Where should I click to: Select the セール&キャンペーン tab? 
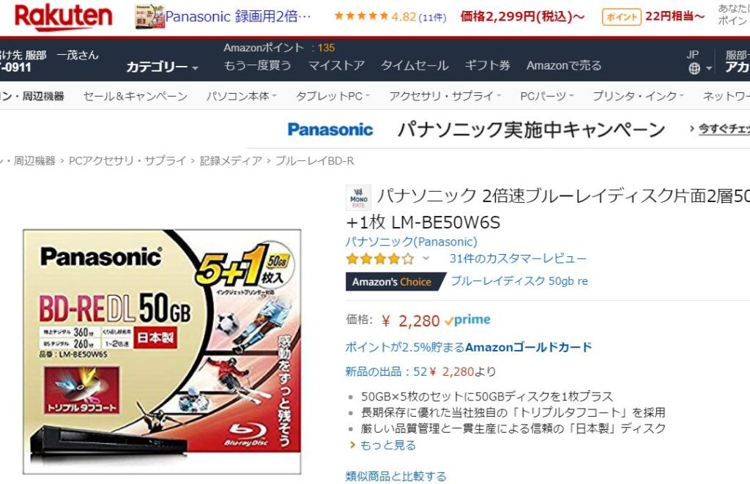(x=135, y=96)
